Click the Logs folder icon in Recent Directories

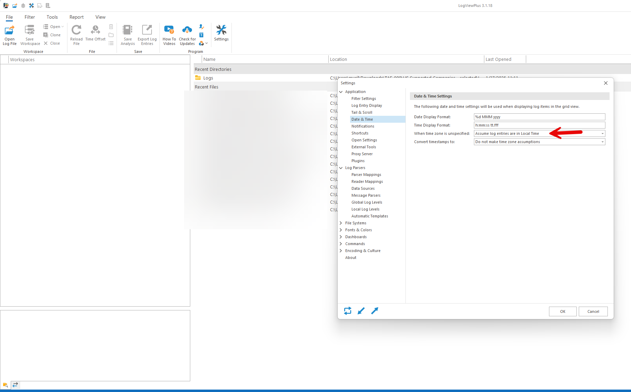198,78
